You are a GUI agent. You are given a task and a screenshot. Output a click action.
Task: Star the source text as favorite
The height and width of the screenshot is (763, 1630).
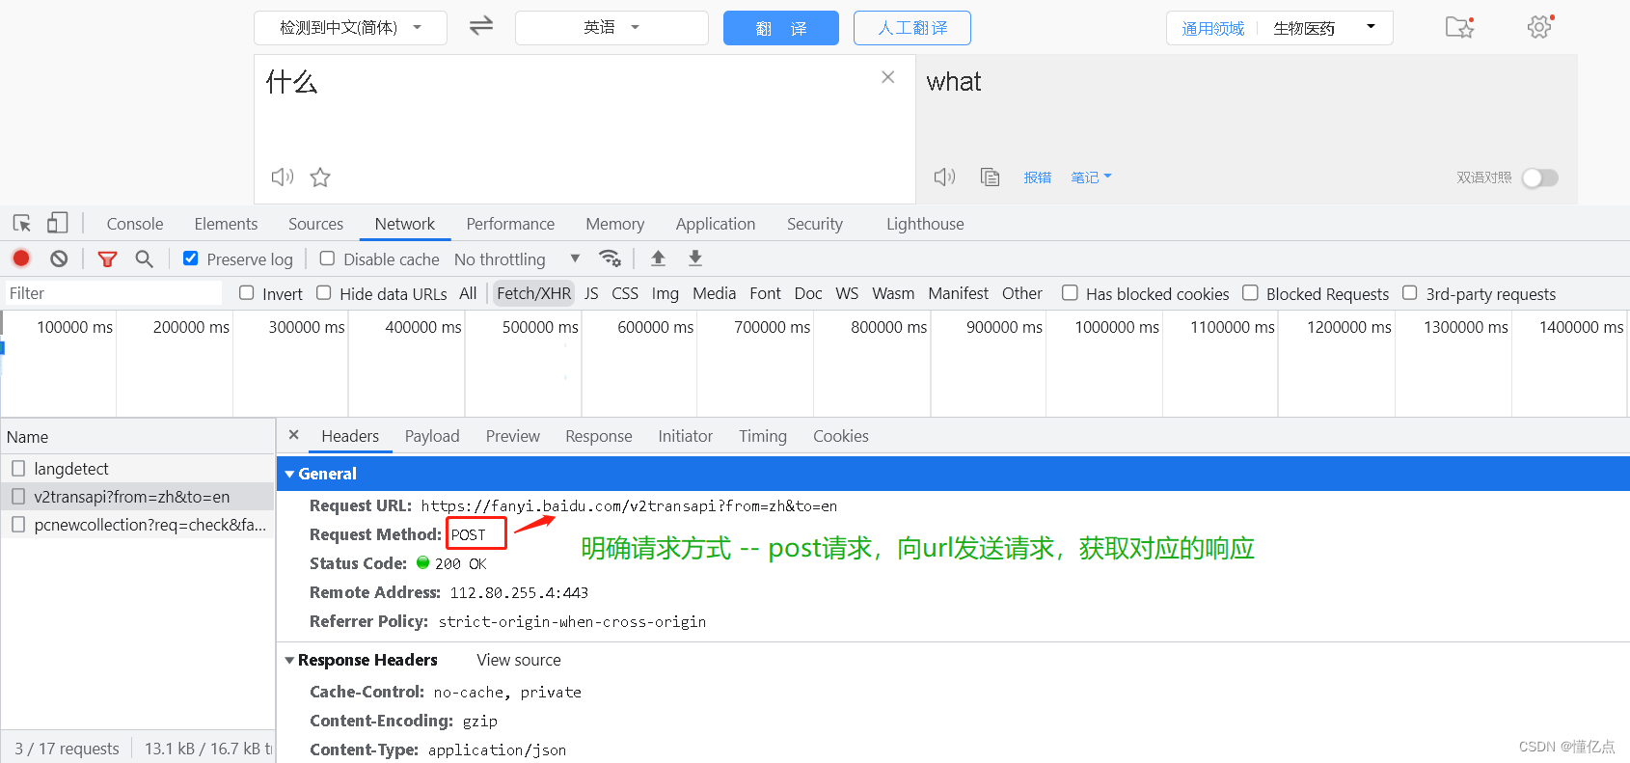tap(320, 177)
